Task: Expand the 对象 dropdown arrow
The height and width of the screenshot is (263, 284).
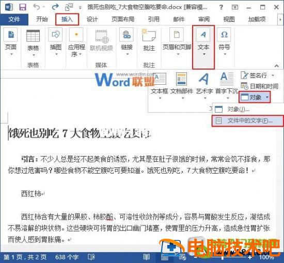Action: 267,97
